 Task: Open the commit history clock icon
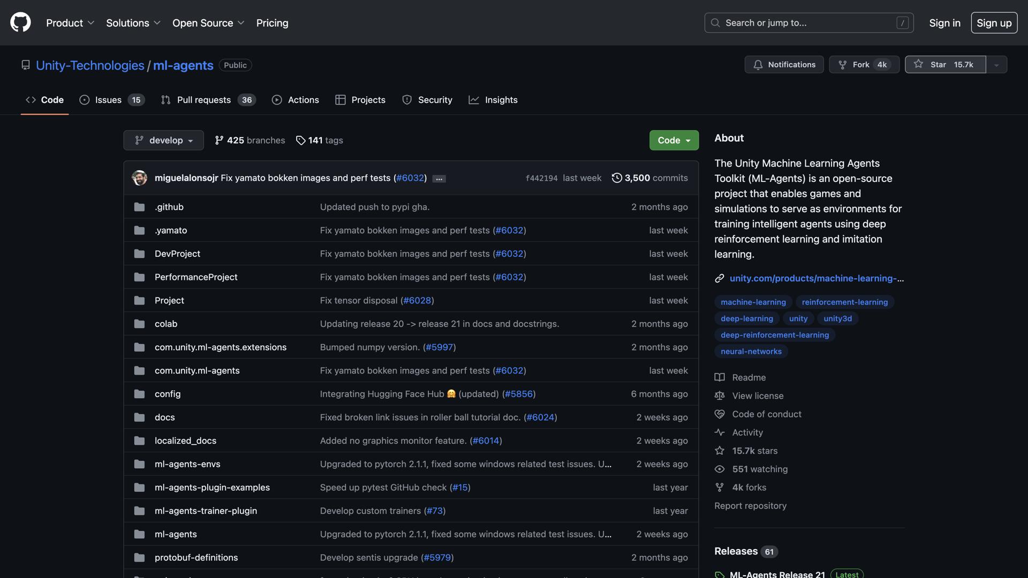coord(617,178)
